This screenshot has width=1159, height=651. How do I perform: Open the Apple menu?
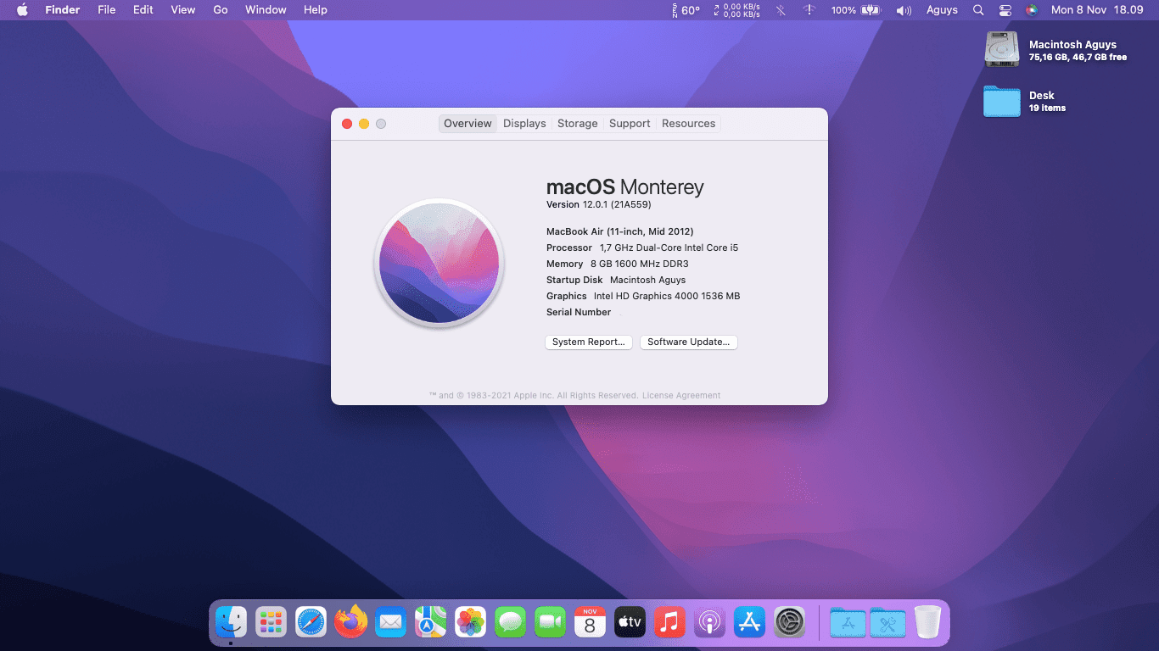pos(23,10)
